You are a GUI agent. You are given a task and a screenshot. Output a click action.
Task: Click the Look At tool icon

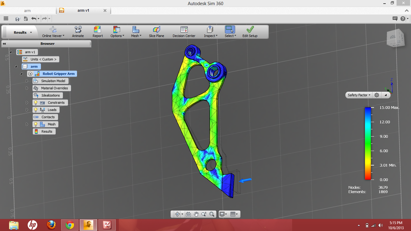tap(188, 214)
